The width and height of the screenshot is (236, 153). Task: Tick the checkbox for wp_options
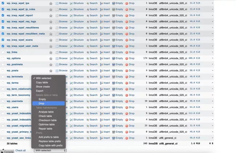[x=3, y=58]
